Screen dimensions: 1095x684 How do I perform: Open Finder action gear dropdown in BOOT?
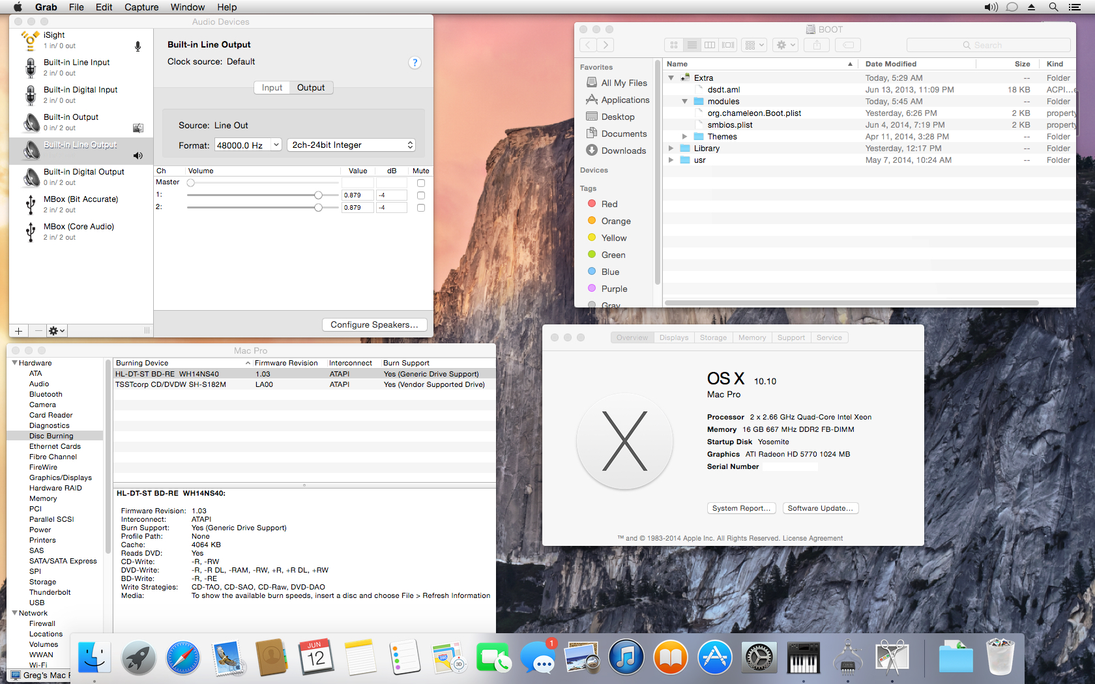coord(785,45)
